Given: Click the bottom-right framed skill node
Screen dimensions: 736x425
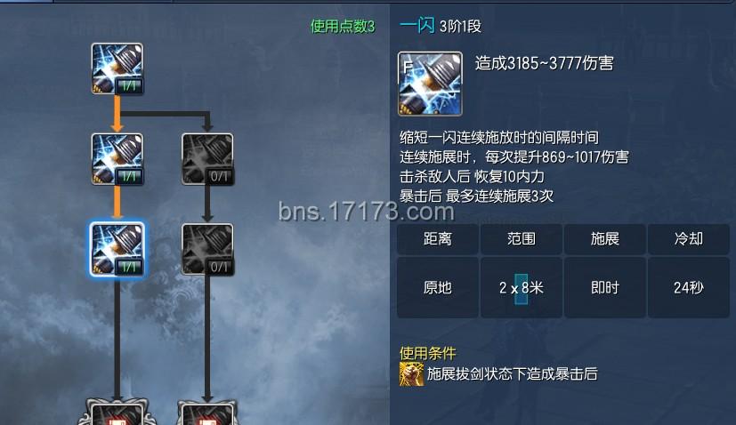Looking at the screenshot, I should point(207,413).
